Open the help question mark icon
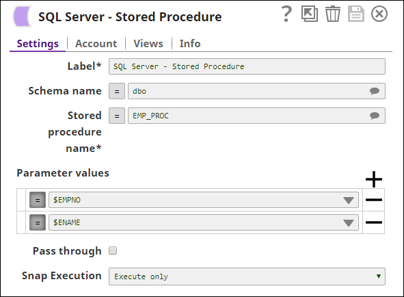Screen dimensions: 404x297 coord(286,14)
